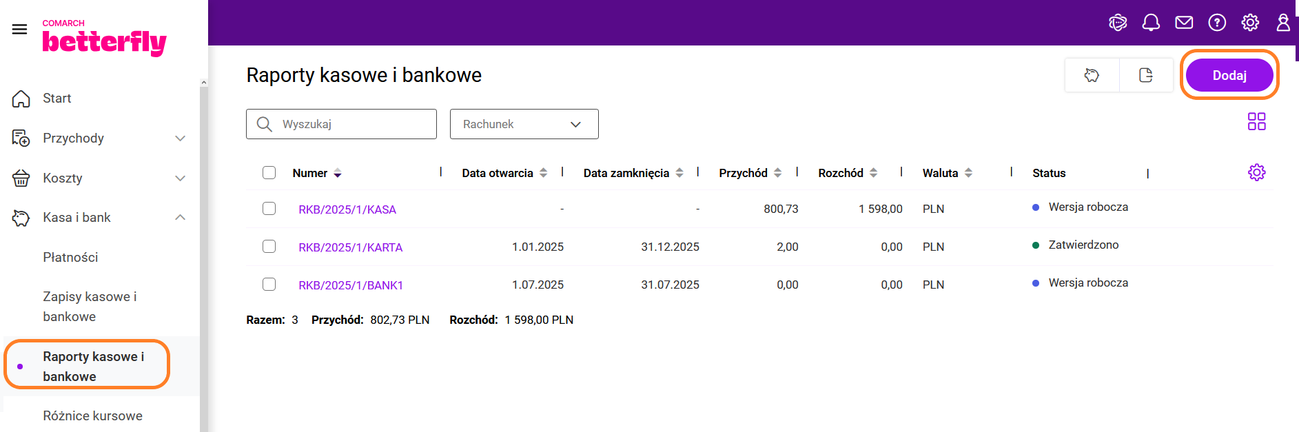This screenshot has height=432, width=1299.
Task: Open report RKB/2025/1/BANK1 link
Action: tap(350, 285)
